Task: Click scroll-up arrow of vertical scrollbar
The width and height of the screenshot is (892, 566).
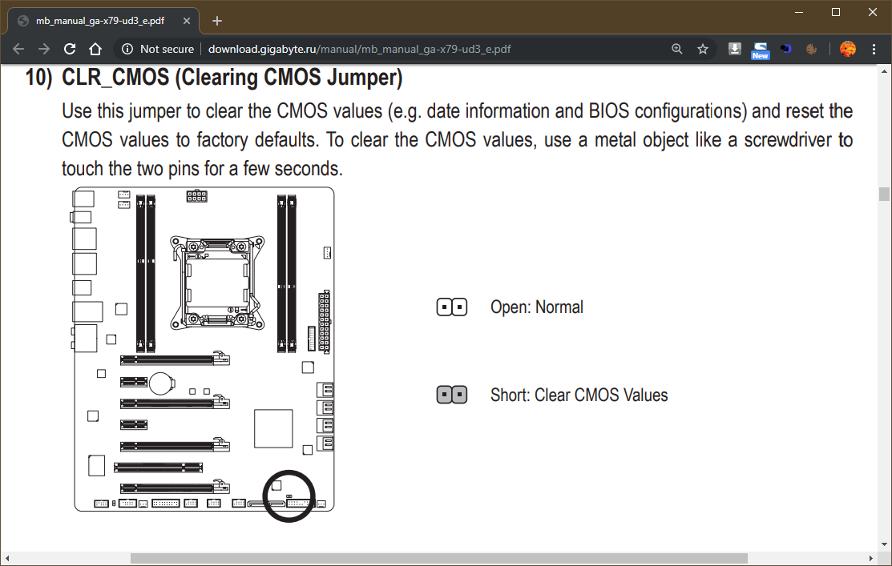Action: [884, 71]
